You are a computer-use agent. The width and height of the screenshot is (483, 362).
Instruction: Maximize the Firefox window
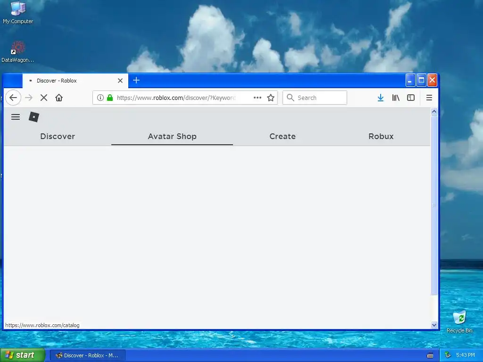click(x=421, y=80)
